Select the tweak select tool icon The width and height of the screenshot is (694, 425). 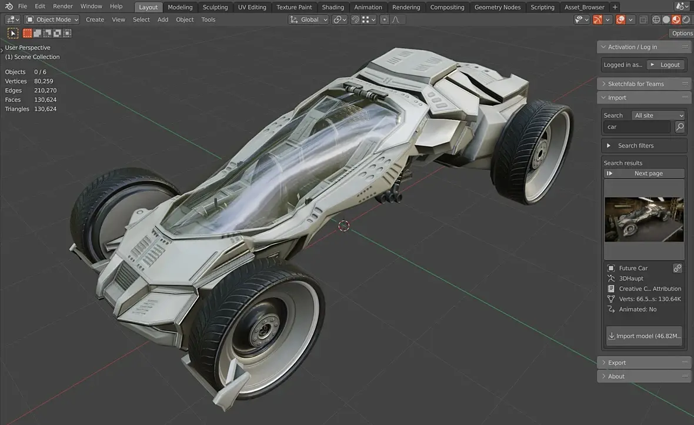click(13, 33)
